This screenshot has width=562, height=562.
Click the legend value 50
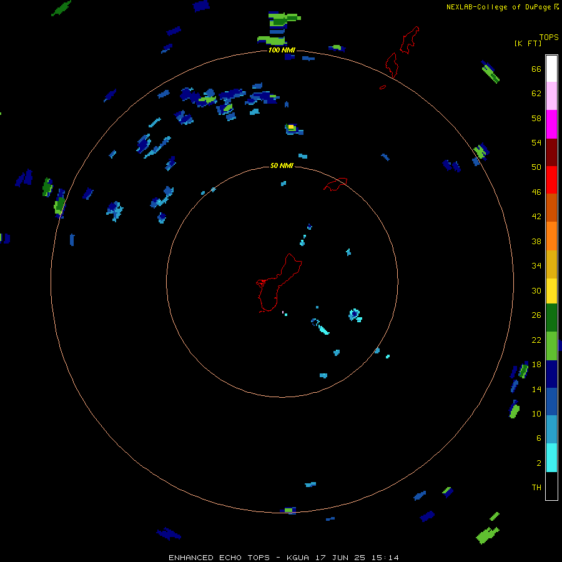click(x=536, y=167)
